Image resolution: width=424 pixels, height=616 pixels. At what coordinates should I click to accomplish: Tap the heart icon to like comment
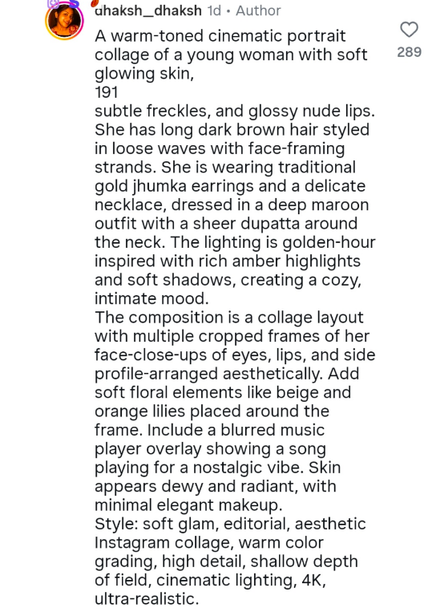click(409, 30)
